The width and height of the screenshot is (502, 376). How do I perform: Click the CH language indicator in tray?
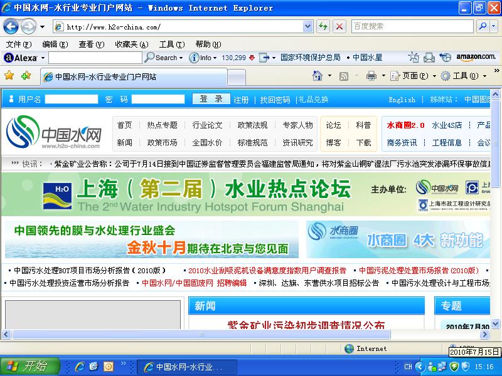pos(408,367)
